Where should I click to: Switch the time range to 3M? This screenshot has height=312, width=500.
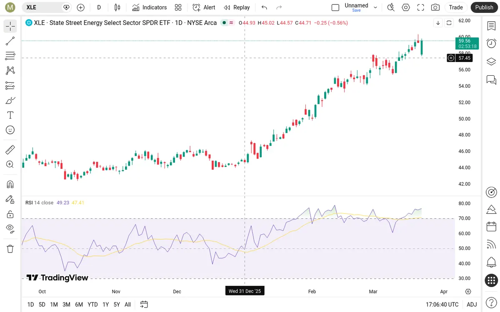pyautogui.click(x=66, y=305)
